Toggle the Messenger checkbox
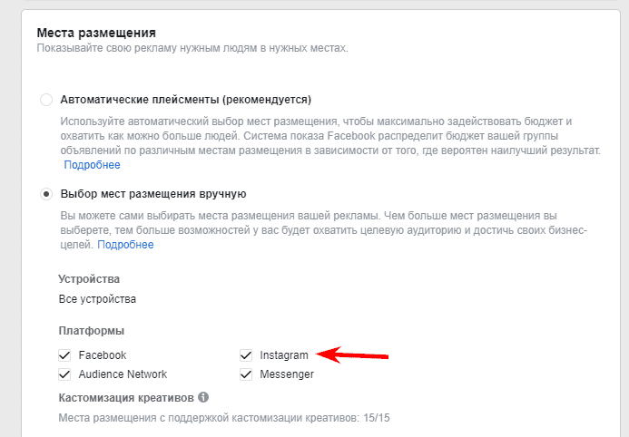 246,374
